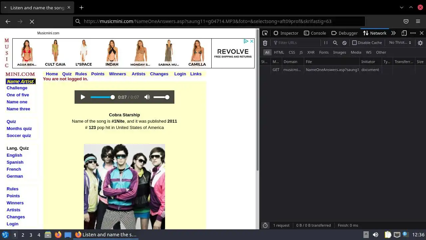The height and width of the screenshot is (240, 426).
Task: Launch Firefox from taskbar launcher
Action: click(58, 235)
